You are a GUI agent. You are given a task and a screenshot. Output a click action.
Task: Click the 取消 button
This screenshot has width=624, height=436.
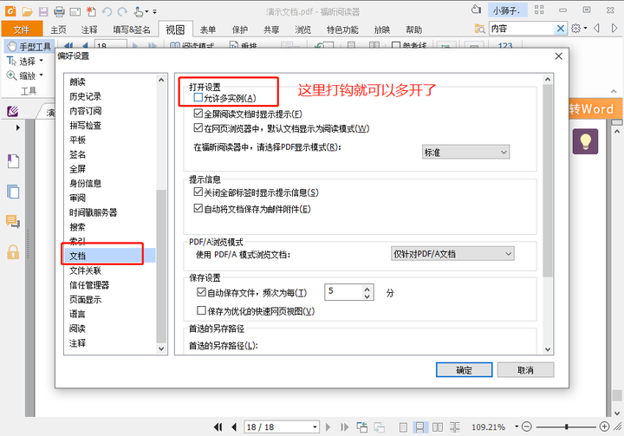pyautogui.click(x=525, y=370)
